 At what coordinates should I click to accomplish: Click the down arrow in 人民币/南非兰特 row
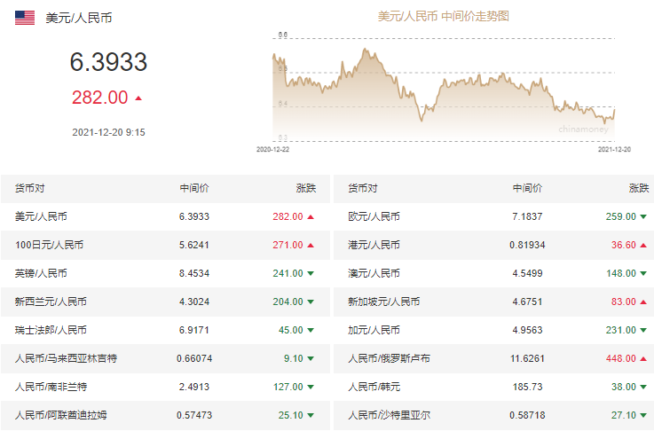click(311, 387)
